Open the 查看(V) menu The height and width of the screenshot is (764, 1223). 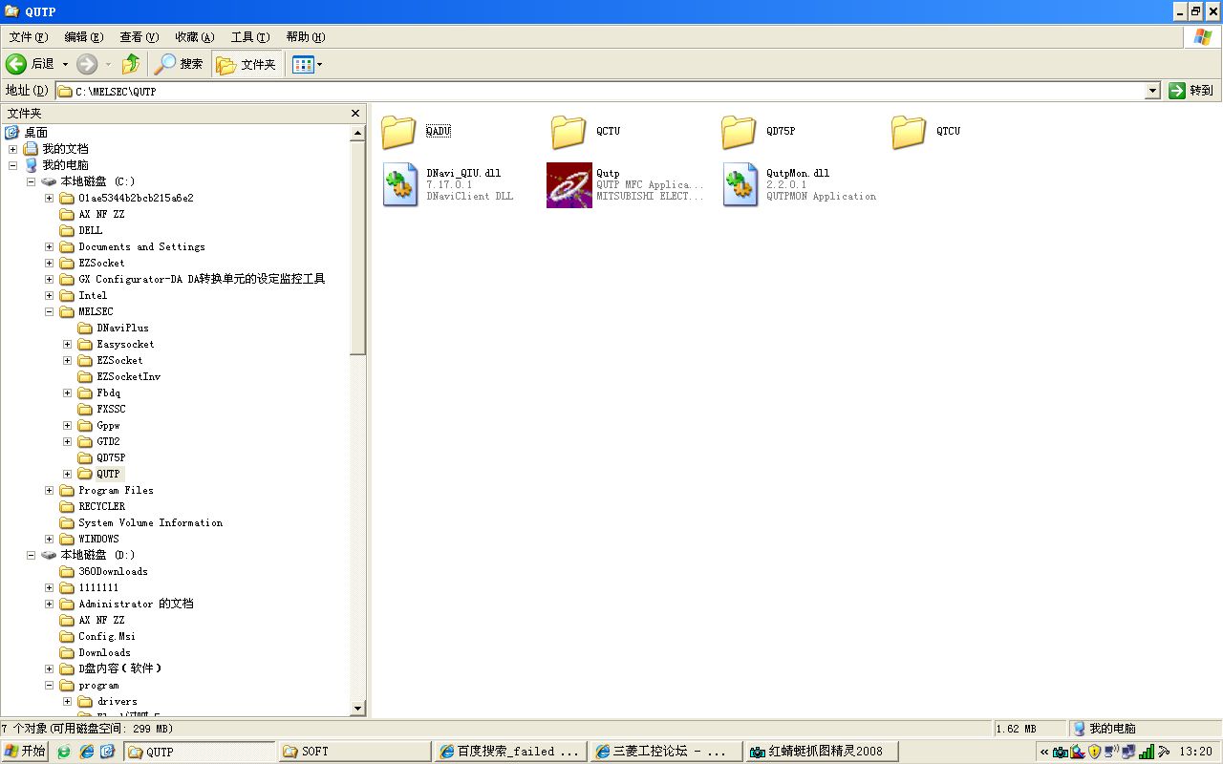click(x=139, y=37)
